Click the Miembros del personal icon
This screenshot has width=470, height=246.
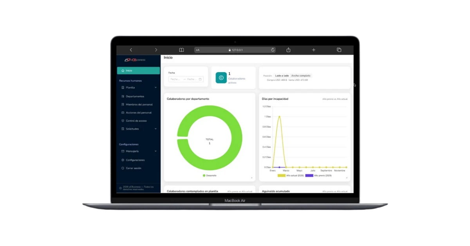[x=123, y=105]
